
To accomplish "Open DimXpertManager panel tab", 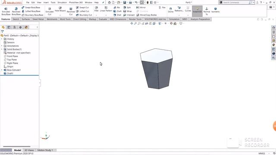I will tap(20, 27).
